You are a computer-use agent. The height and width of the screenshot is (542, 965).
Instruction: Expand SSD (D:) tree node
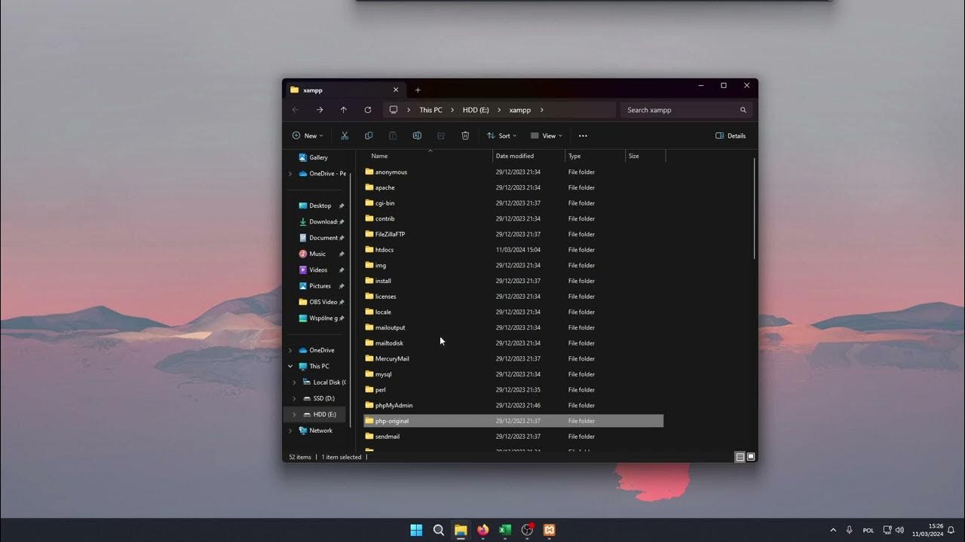tap(295, 398)
